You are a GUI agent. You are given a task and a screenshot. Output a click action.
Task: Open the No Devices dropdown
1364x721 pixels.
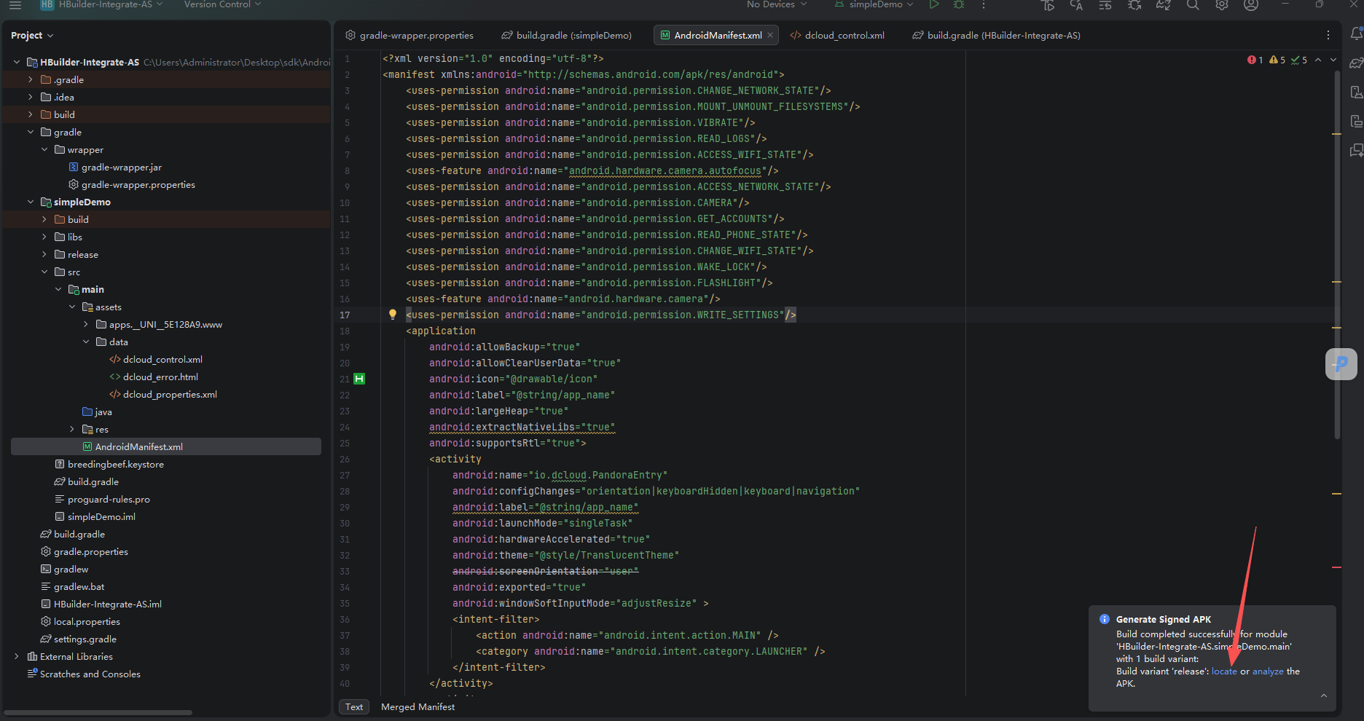click(777, 4)
